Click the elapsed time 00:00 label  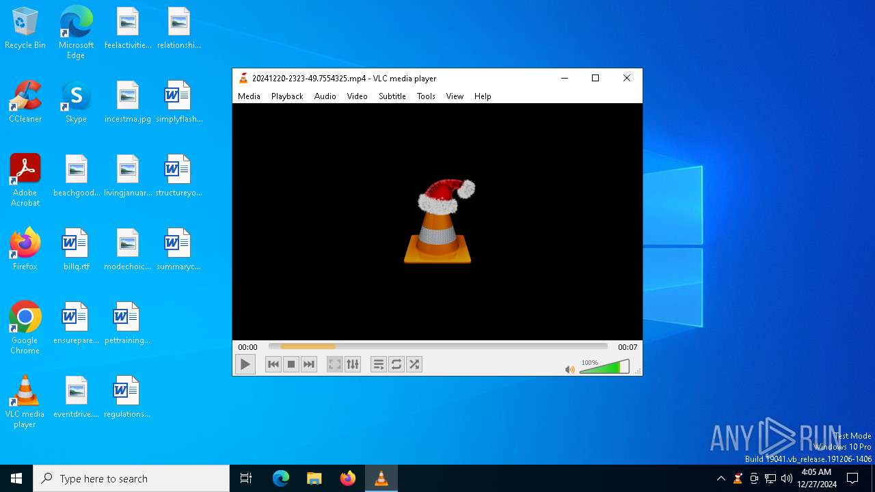[x=247, y=347]
